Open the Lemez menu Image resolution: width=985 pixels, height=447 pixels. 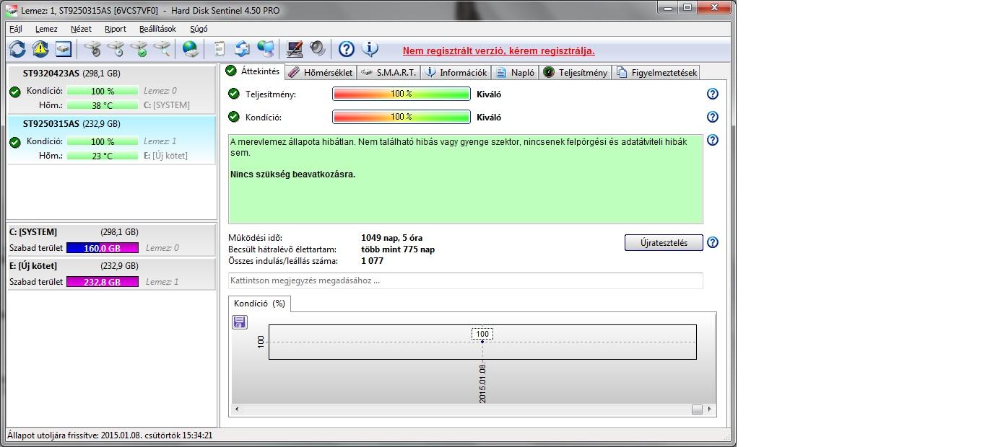(46, 29)
